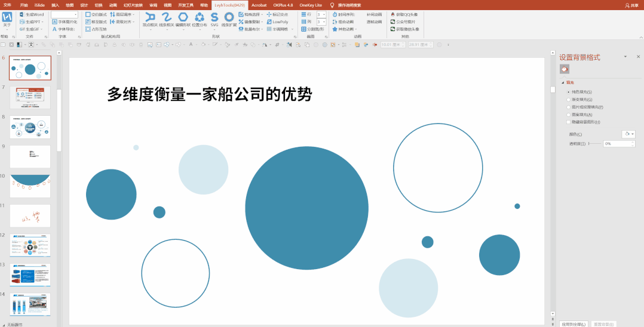The image size is (644, 327).
Task: Click the 标记交点 mark intersections icon
Action: click(269, 14)
